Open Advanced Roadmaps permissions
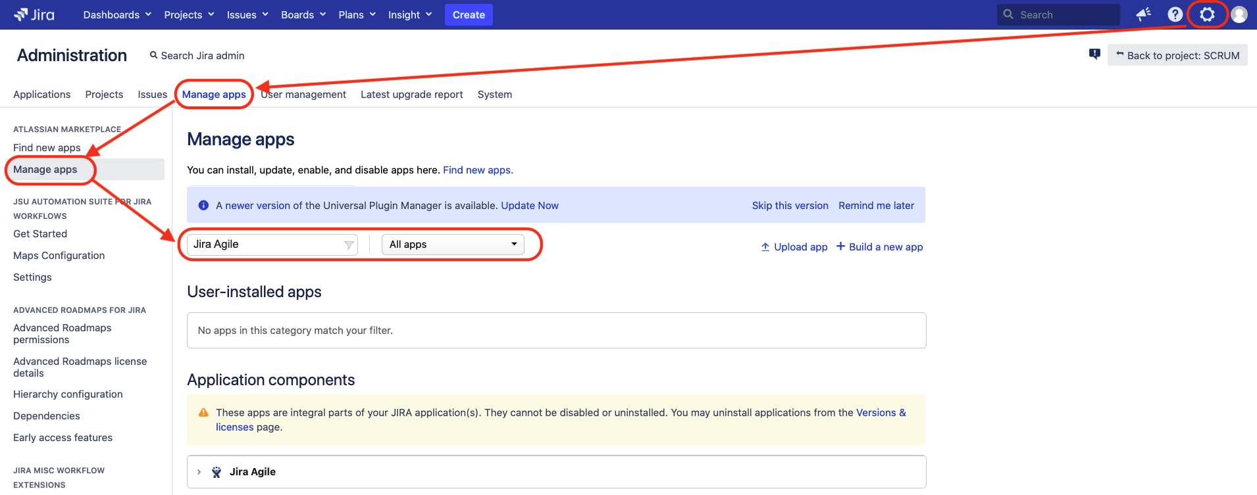The image size is (1257, 495). pyautogui.click(x=63, y=334)
